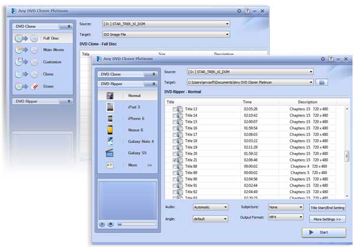
Task: Select Clone mode in back window
Action: coord(42,74)
